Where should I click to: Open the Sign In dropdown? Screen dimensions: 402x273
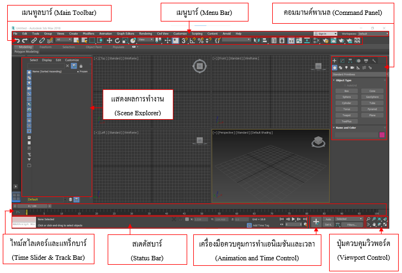tap(325, 34)
